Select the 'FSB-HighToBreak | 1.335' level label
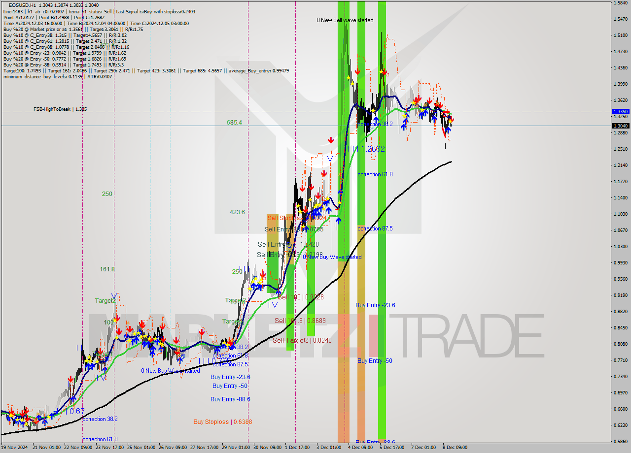The width and height of the screenshot is (631, 453). click(x=60, y=109)
